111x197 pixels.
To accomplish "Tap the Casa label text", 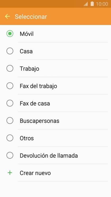I will [x=26, y=51].
